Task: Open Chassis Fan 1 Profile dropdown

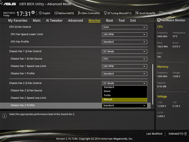Action: (x=125, y=74)
